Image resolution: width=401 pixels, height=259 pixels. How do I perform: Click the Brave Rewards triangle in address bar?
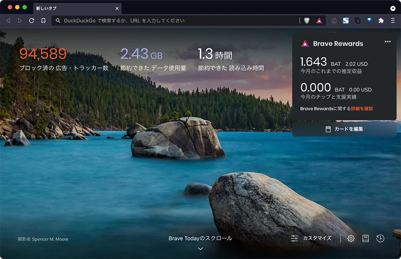[x=319, y=20]
